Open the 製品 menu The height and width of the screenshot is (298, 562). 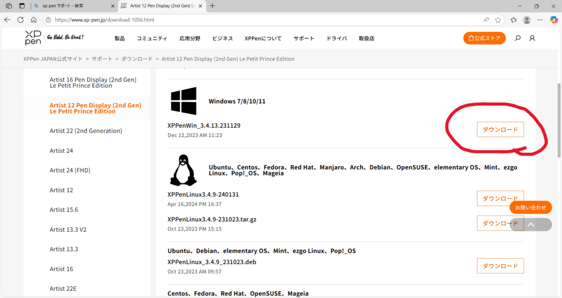(x=120, y=38)
